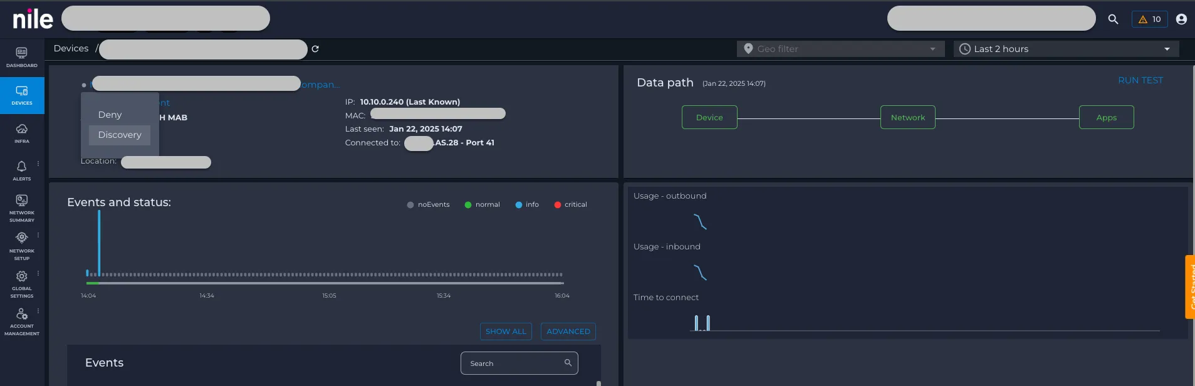Expand the Network Setup submenu dots
1195x386 pixels.
click(x=38, y=235)
